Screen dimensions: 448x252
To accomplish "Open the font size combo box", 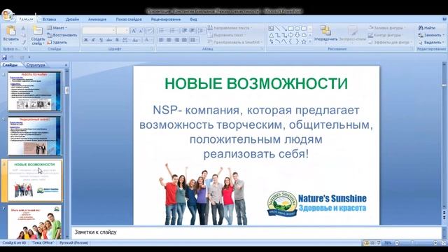I will click(122, 31).
